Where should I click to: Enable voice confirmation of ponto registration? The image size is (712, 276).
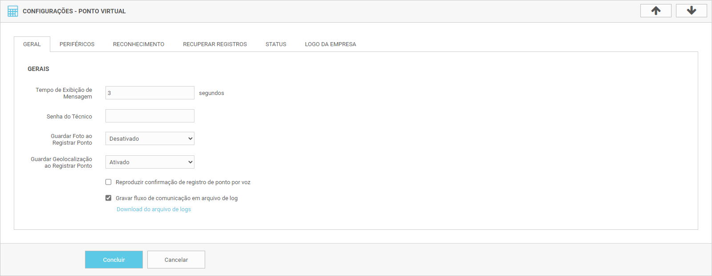(x=108, y=182)
